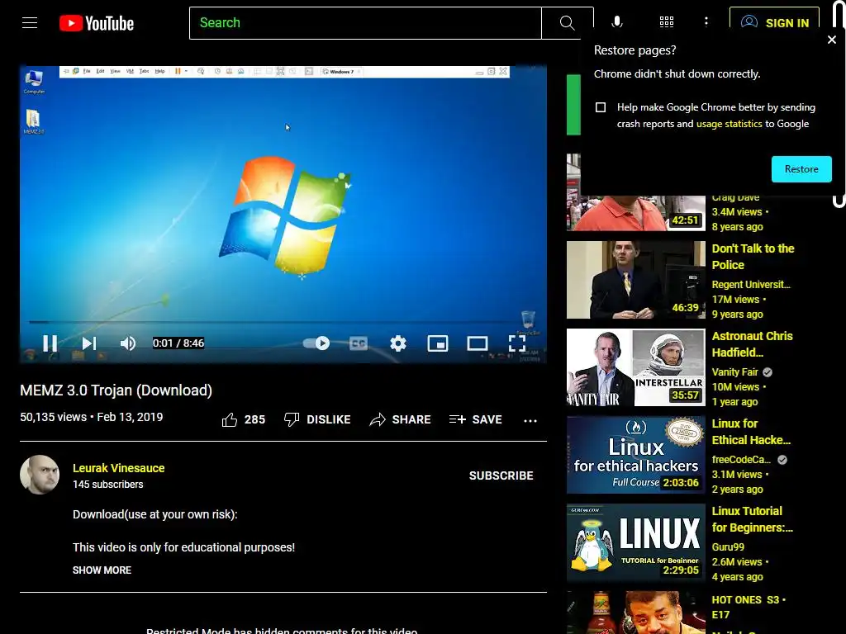Pause the MEMZ video
This screenshot has height=634, width=846.
pos(50,343)
